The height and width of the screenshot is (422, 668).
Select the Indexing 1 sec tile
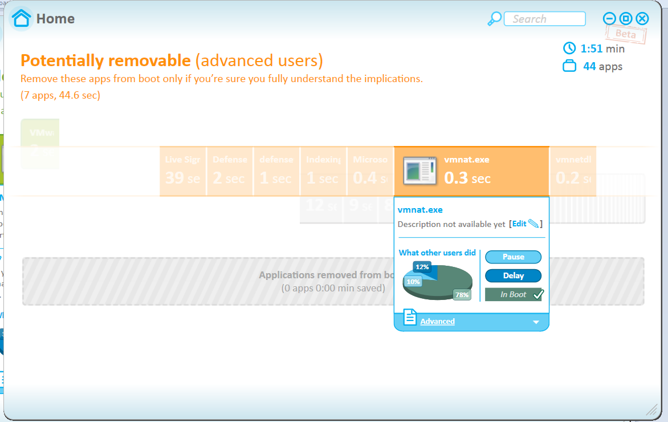323,171
